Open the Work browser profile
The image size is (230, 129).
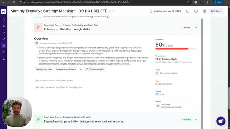(218, 2)
